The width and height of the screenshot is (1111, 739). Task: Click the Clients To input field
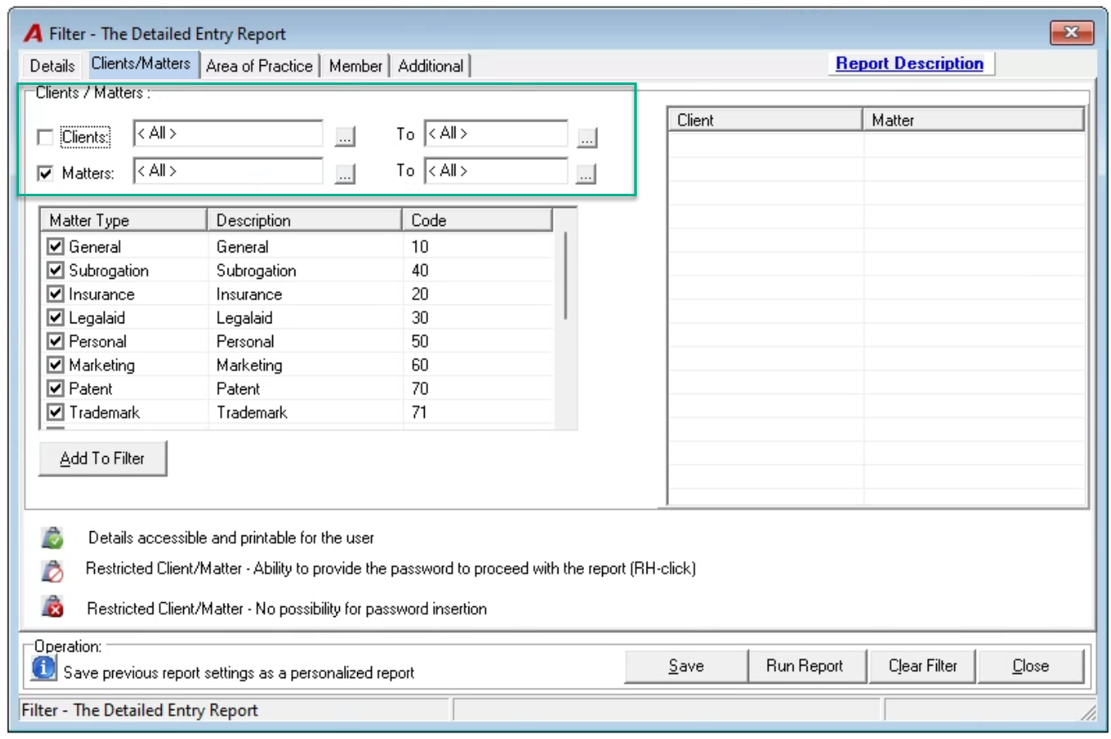pos(496,133)
